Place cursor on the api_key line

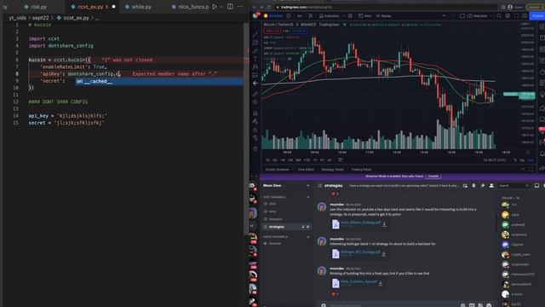(68, 116)
